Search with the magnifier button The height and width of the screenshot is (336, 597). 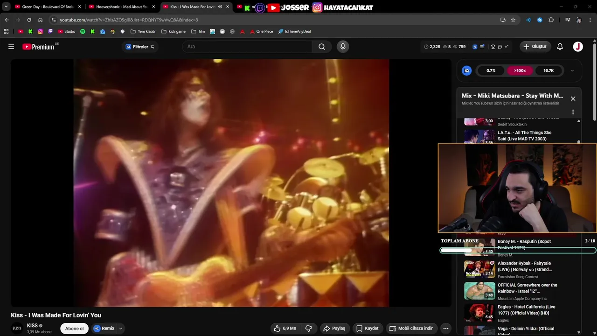click(x=322, y=47)
